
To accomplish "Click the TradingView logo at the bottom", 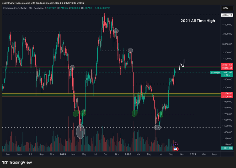I will click(17, 162).
